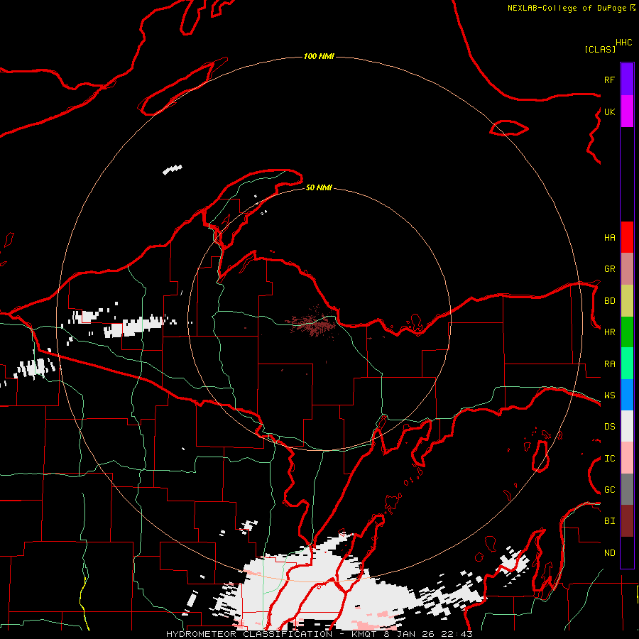
Task: Click the RF purple legend swatch
Action: click(x=627, y=80)
